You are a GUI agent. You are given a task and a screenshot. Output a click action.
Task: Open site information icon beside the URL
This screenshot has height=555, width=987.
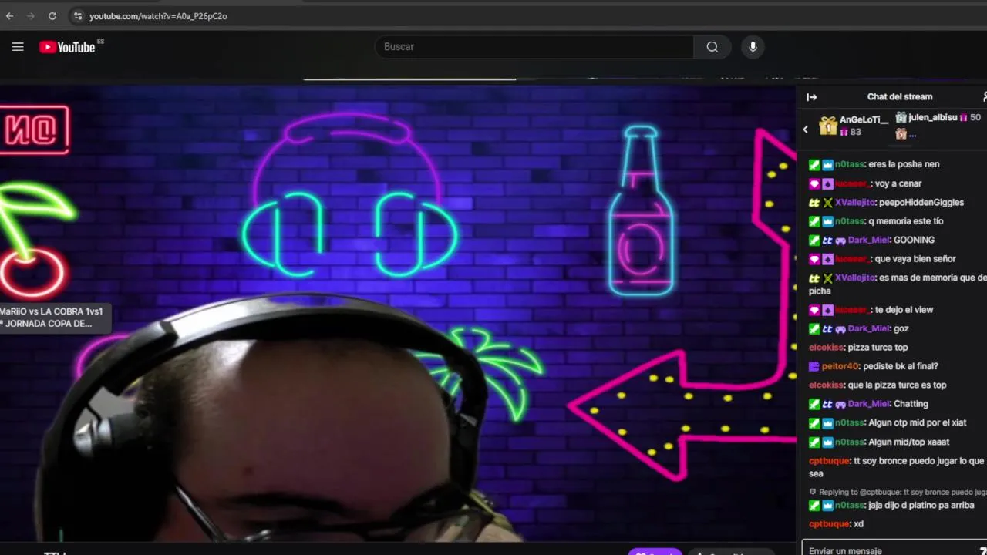point(77,15)
